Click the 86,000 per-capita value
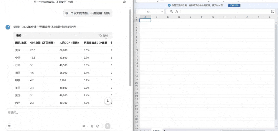The height and width of the screenshot is (131, 278). tap(64, 50)
